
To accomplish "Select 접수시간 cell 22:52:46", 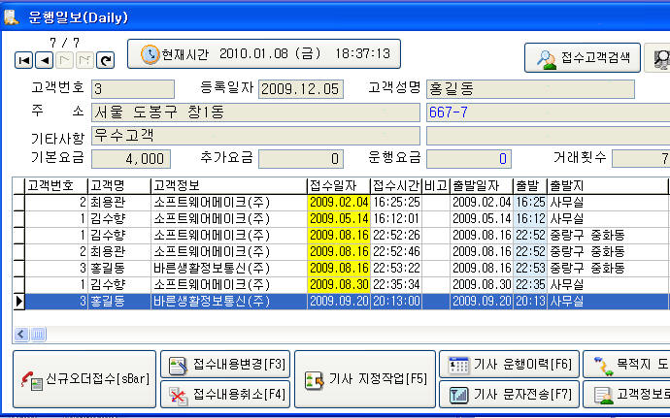I will 396,251.
